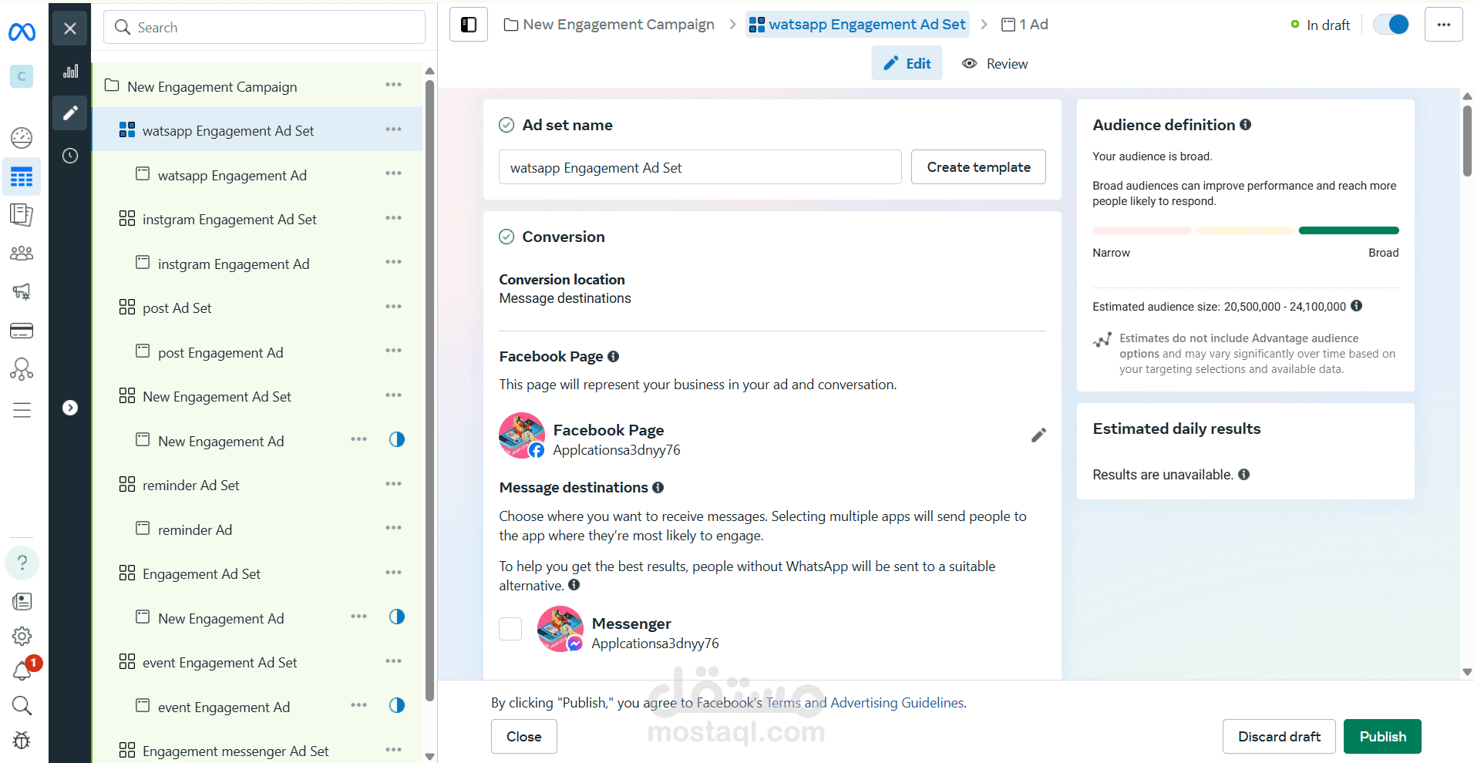
Task: Click the green Publish button
Action: pyautogui.click(x=1382, y=737)
